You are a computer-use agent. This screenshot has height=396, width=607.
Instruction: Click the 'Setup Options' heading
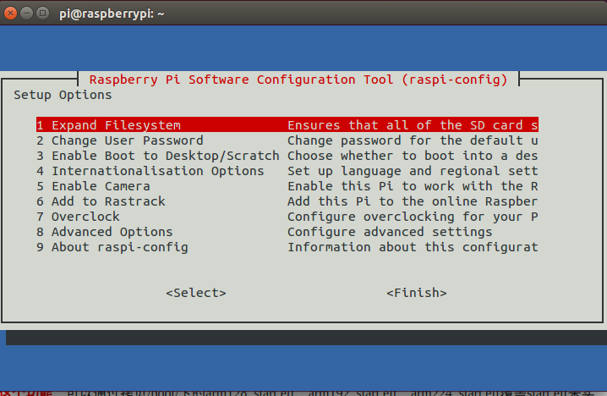(x=63, y=95)
